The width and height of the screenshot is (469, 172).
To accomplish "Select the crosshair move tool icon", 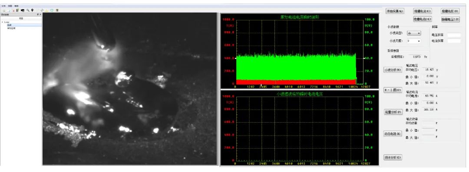I will coord(42,10).
